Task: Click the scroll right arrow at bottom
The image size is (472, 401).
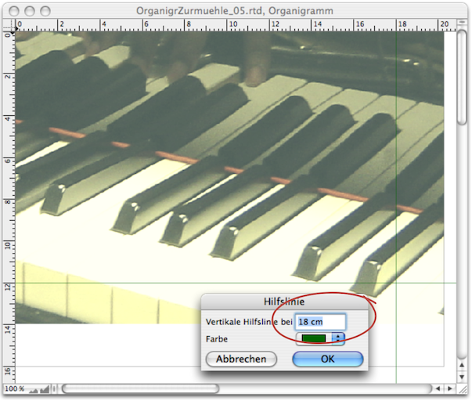Action: pos(451,388)
